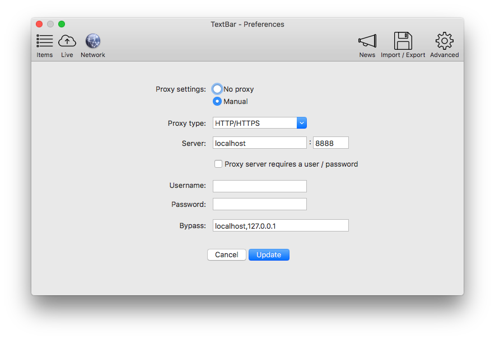Click the Bypass field with localhost,127.0.0.1
This screenshot has height=340, width=495.
click(x=281, y=225)
